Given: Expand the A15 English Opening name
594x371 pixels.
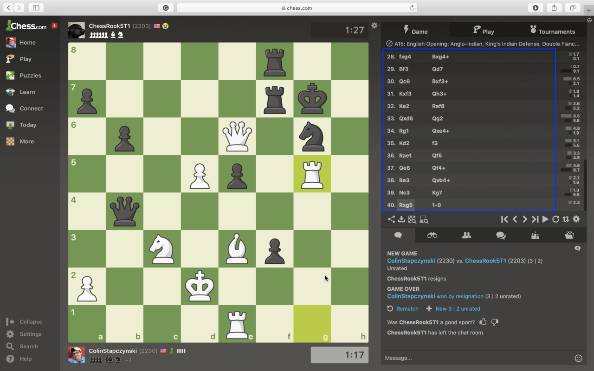Looking at the screenshot, I should coord(485,44).
